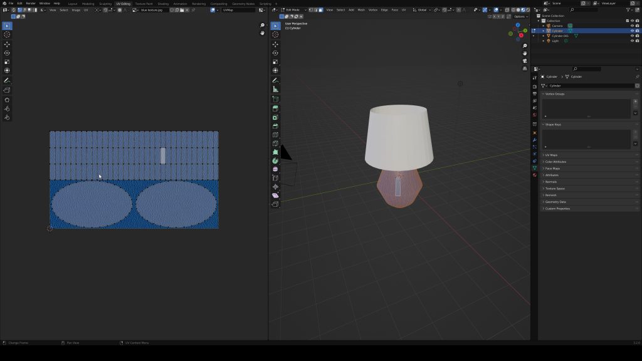This screenshot has width=642, height=361.
Task: Disable the Light object's render camera toggle
Action: (637, 41)
